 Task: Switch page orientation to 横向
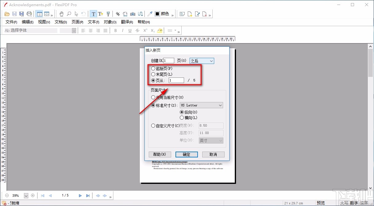pyautogui.click(x=182, y=117)
